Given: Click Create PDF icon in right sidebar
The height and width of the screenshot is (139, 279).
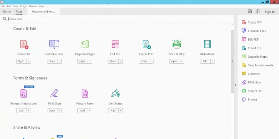Looking at the screenshot, I should coord(244,22).
